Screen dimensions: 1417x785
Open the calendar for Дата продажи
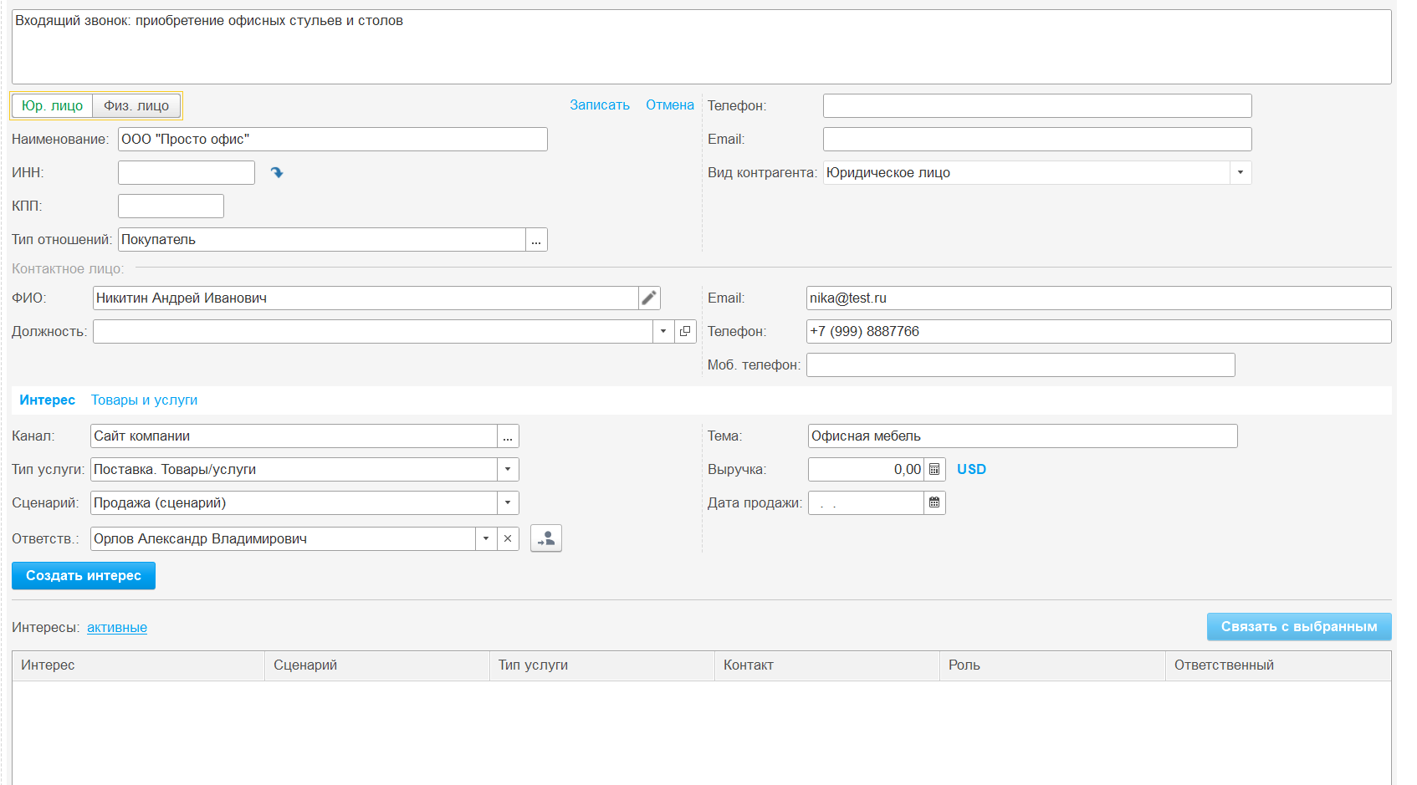point(934,503)
